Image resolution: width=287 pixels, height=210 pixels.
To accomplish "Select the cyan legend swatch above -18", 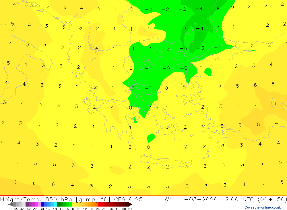I will [x=55, y=204].
